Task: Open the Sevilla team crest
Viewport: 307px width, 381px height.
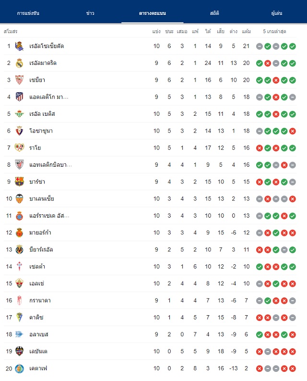Action: pyautogui.click(x=19, y=80)
